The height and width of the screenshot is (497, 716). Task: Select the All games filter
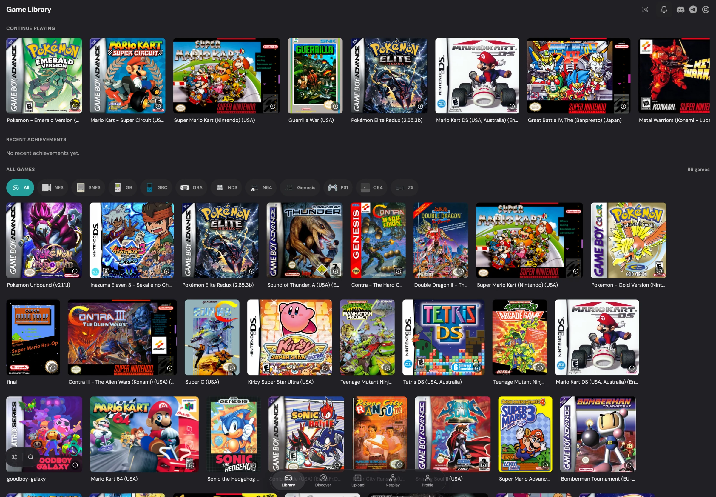pyautogui.click(x=20, y=187)
